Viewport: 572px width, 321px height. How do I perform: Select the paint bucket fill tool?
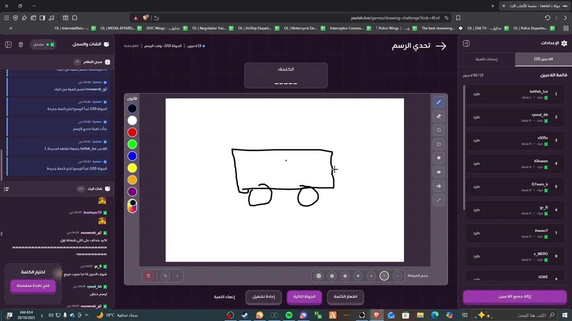438,186
